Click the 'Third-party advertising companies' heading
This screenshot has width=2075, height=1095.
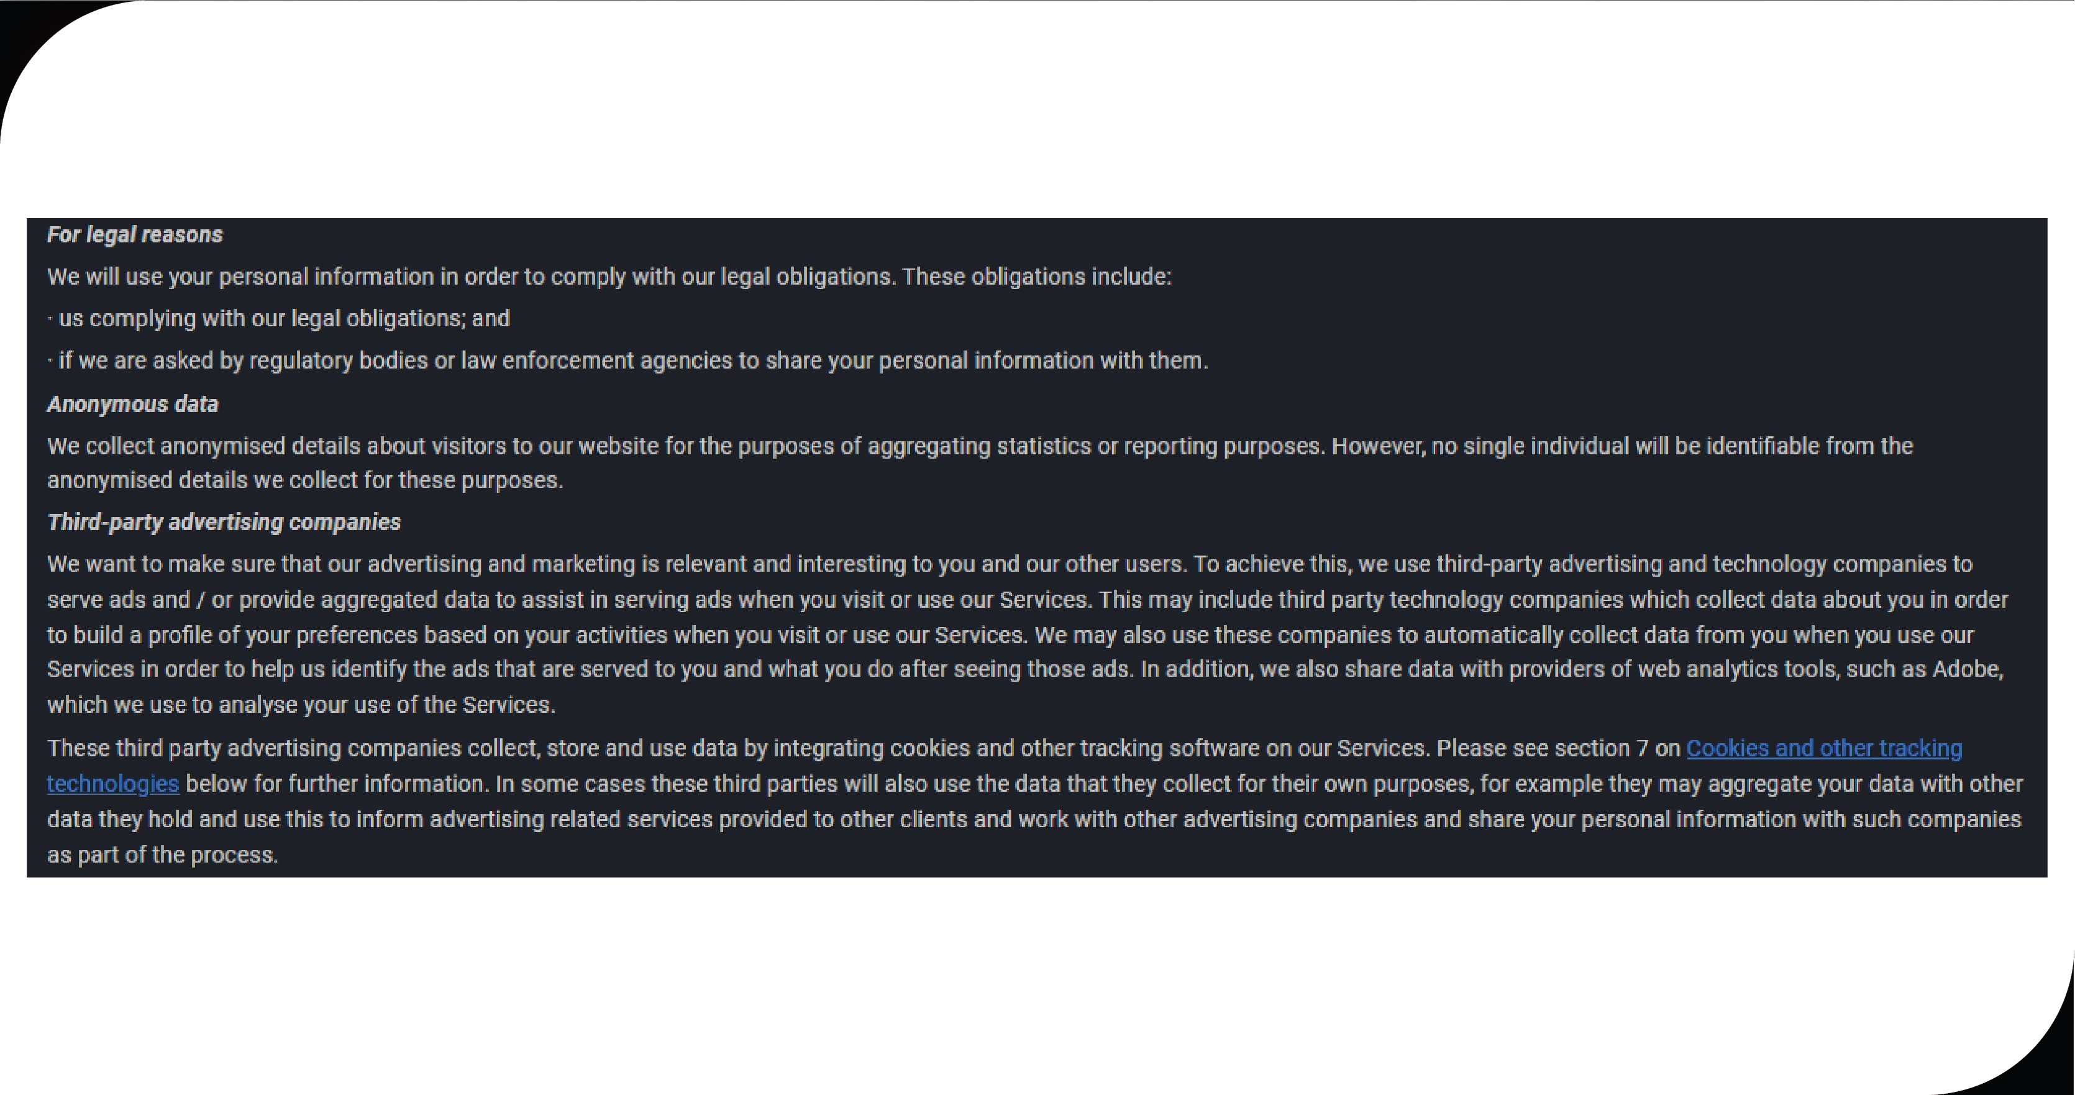tap(224, 522)
